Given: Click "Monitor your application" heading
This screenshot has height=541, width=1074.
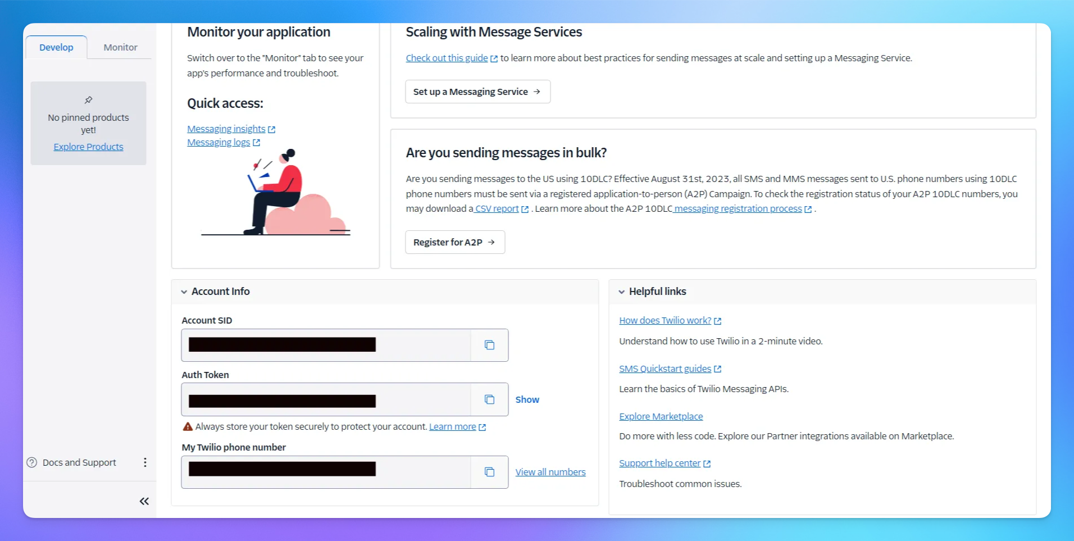Looking at the screenshot, I should [258, 32].
